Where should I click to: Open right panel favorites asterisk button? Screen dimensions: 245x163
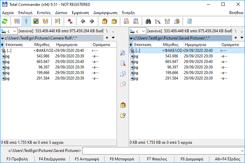[236, 37]
